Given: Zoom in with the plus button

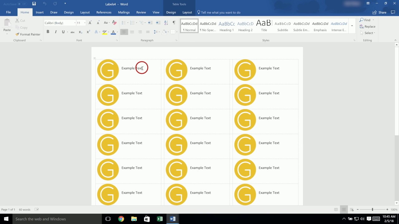Looking at the screenshot, I should pos(387,210).
